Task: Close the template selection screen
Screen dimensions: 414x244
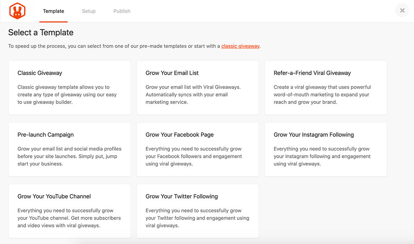Action: point(402,11)
